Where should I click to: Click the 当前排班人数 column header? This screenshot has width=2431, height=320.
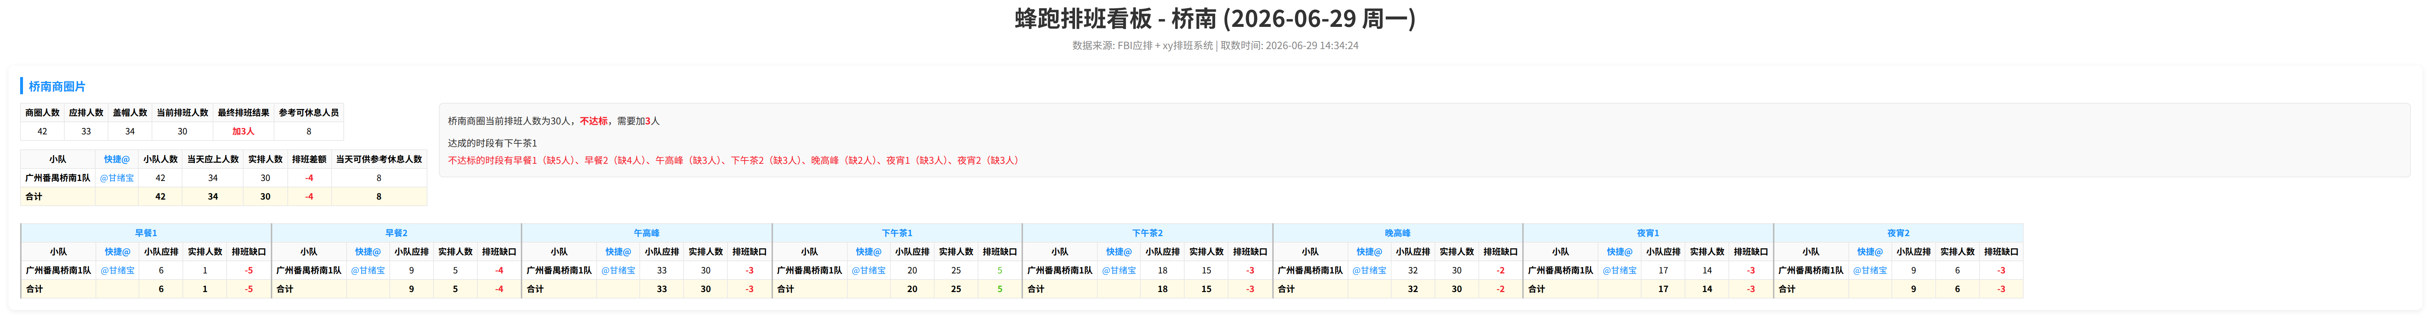click(x=182, y=113)
